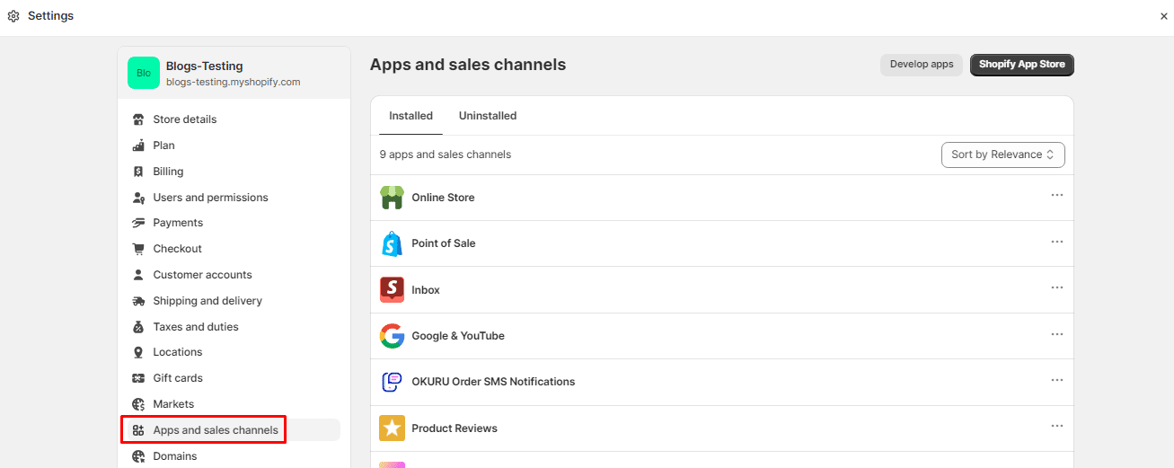1174x468 pixels.
Task: Click the Point of Sale app icon
Action: point(392,243)
